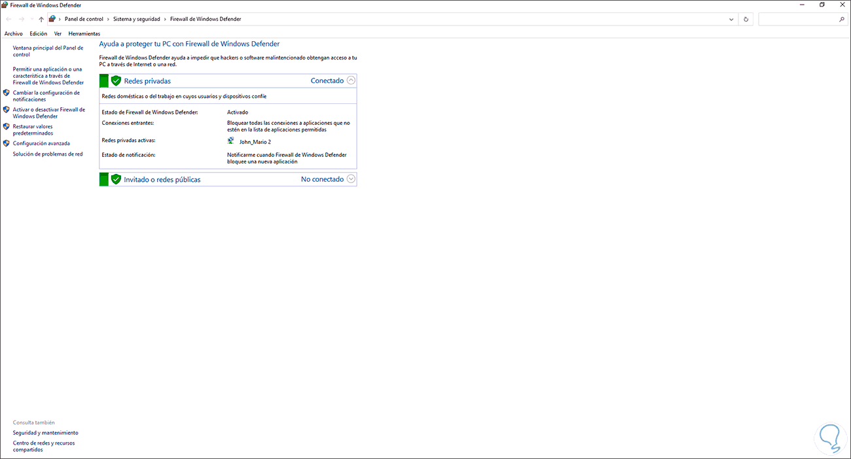Click the John_Mario 2 network name
The height and width of the screenshot is (459, 851).
point(255,142)
